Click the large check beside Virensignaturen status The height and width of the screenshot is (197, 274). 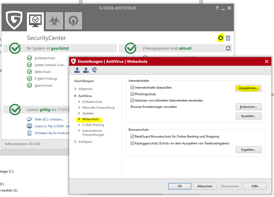(x=131, y=48)
